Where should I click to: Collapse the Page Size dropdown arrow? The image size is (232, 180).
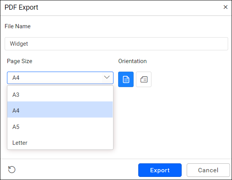click(107, 77)
